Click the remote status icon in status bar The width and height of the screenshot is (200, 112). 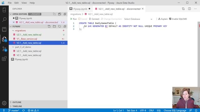point(4,110)
